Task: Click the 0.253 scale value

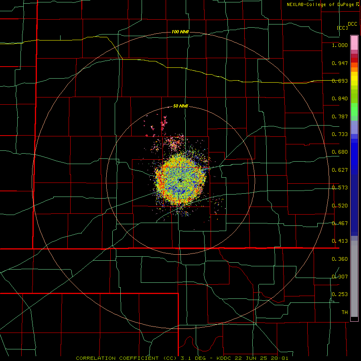Action: point(340,294)
